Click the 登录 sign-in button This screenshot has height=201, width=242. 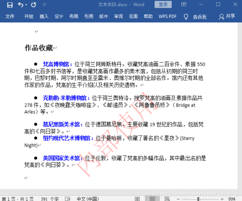click(163, 4)
